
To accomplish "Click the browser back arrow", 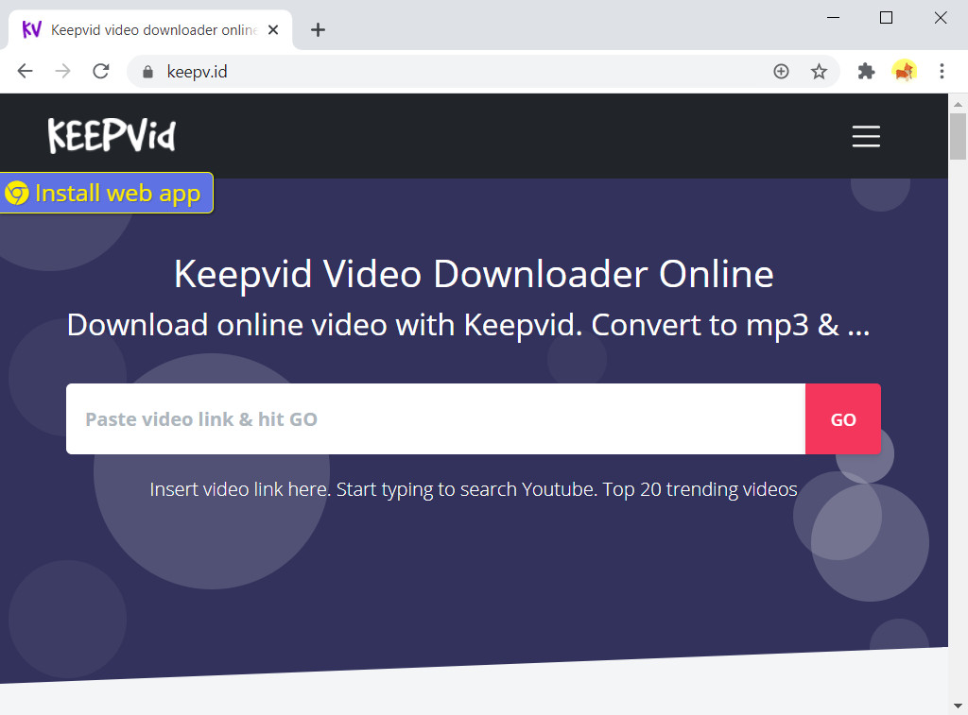I will click(25, 72).
